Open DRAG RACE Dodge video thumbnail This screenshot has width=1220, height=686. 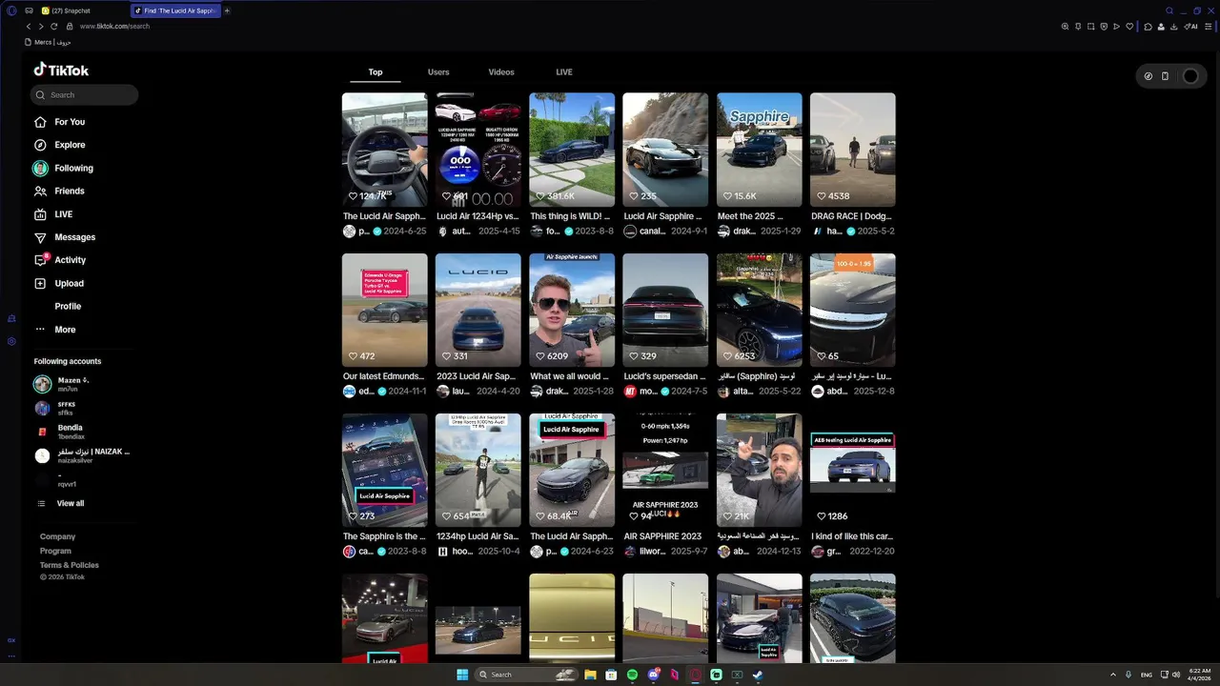pos(852,150)
